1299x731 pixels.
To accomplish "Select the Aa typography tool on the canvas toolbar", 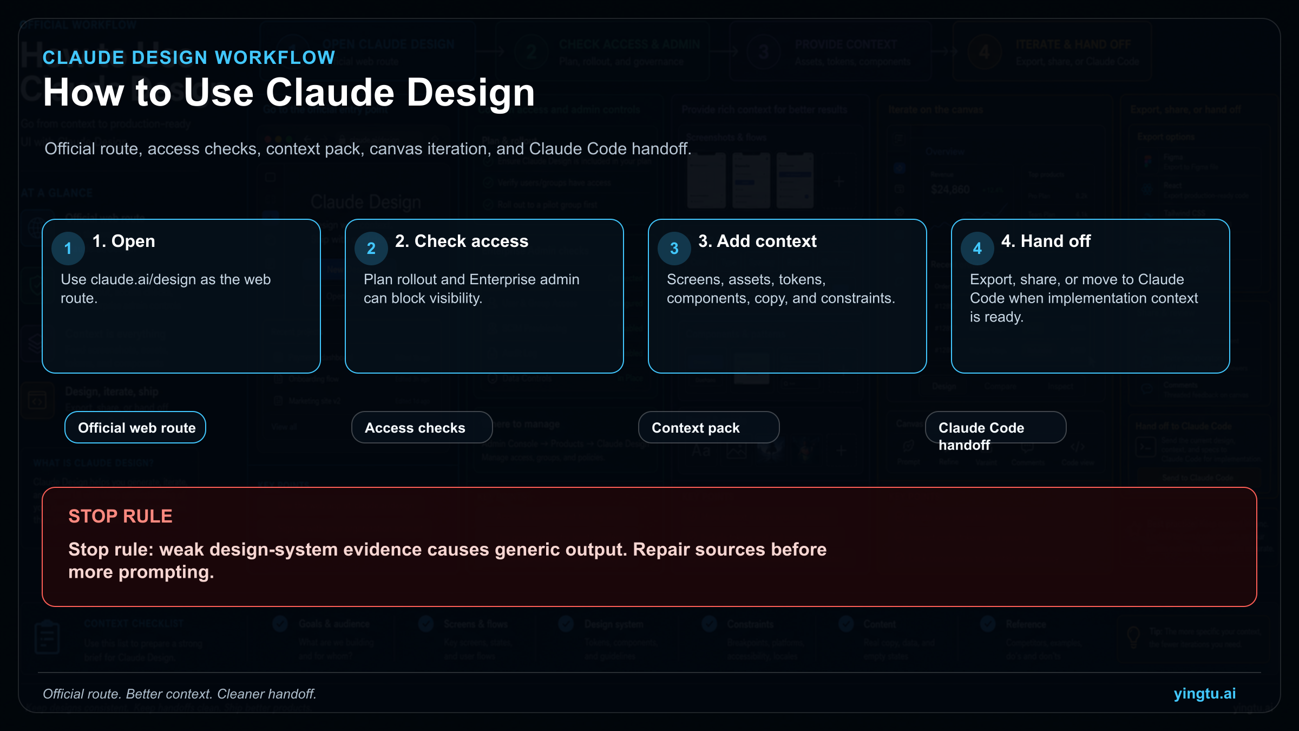I will (702, 451).
